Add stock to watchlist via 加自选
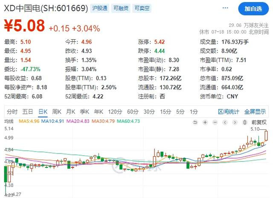 [x=253, y=9]
